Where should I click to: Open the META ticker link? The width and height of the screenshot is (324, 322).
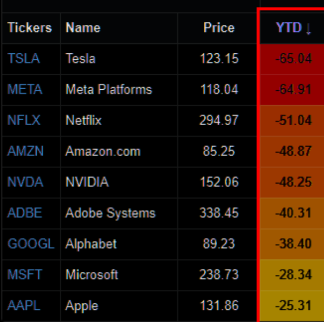pyautogui.click(x=24, y=89)
